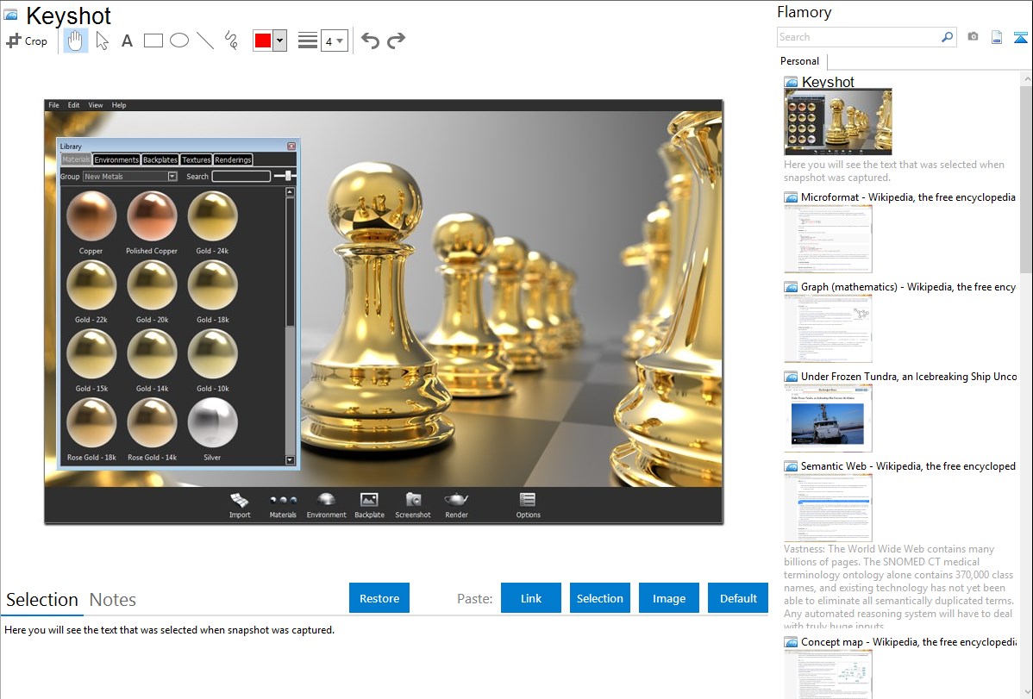Activate the hand pan tool
Image resolution: width=1033 pixels, height=699 pixels.
click(76, 41)
